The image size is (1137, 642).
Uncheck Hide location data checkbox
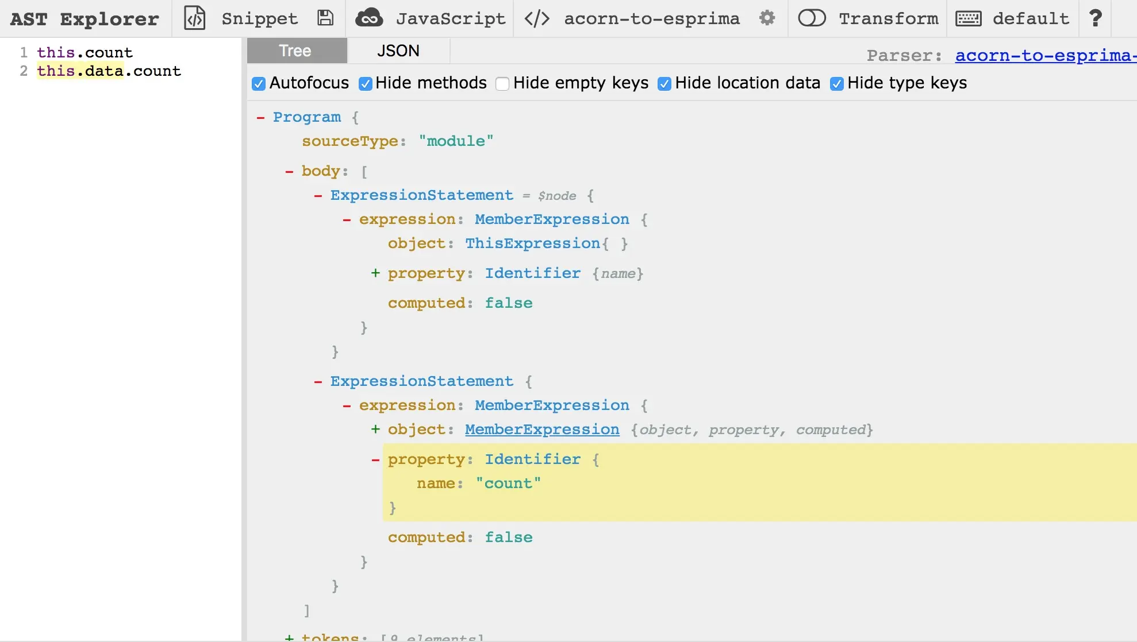[x=664, y=84]
